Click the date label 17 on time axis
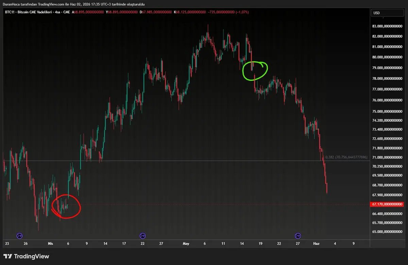The image size is (408, 265). click(124, 244)
